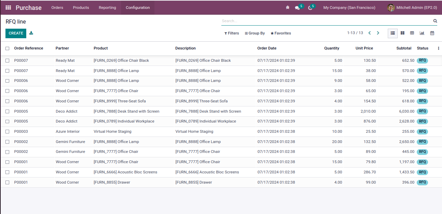Sort by Quantity column header

click(x=331, y=48)
